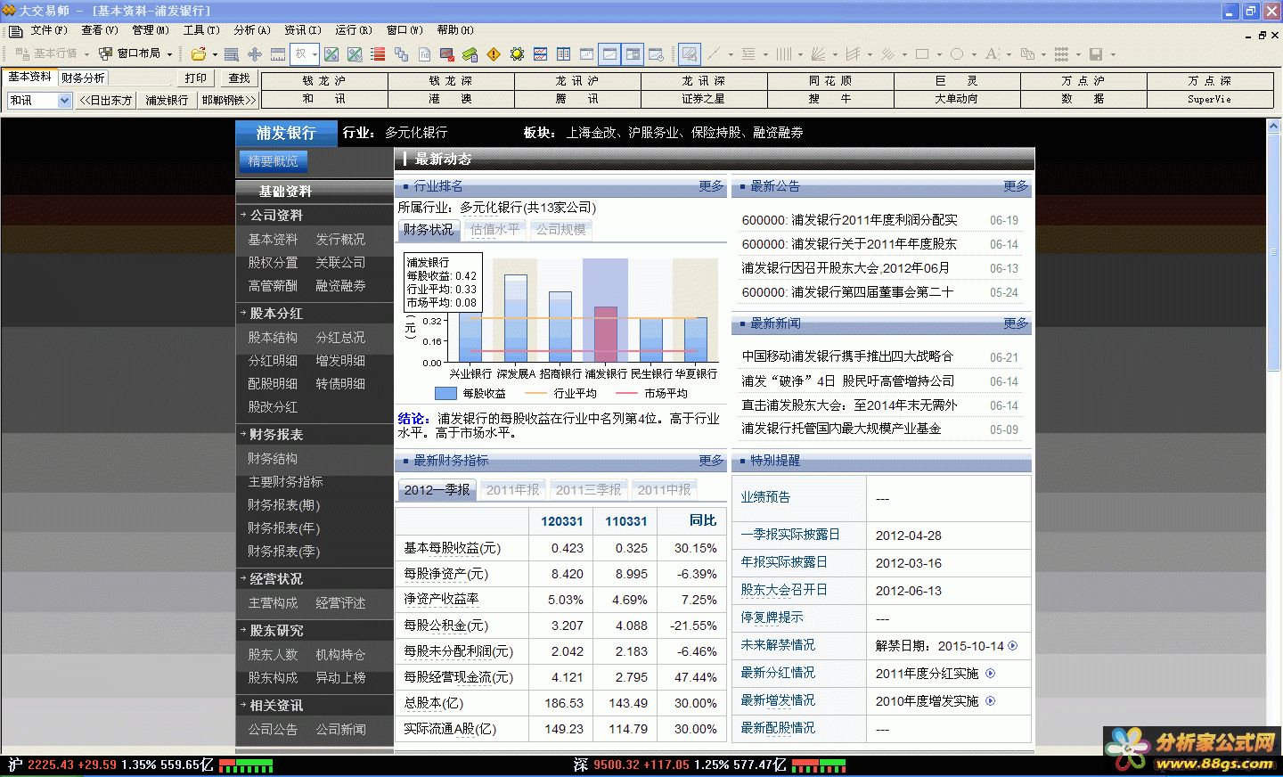Click the circled arrow beside 解禁日期 2015-10-14
1283x777 pixels.
click(1013, 646)
